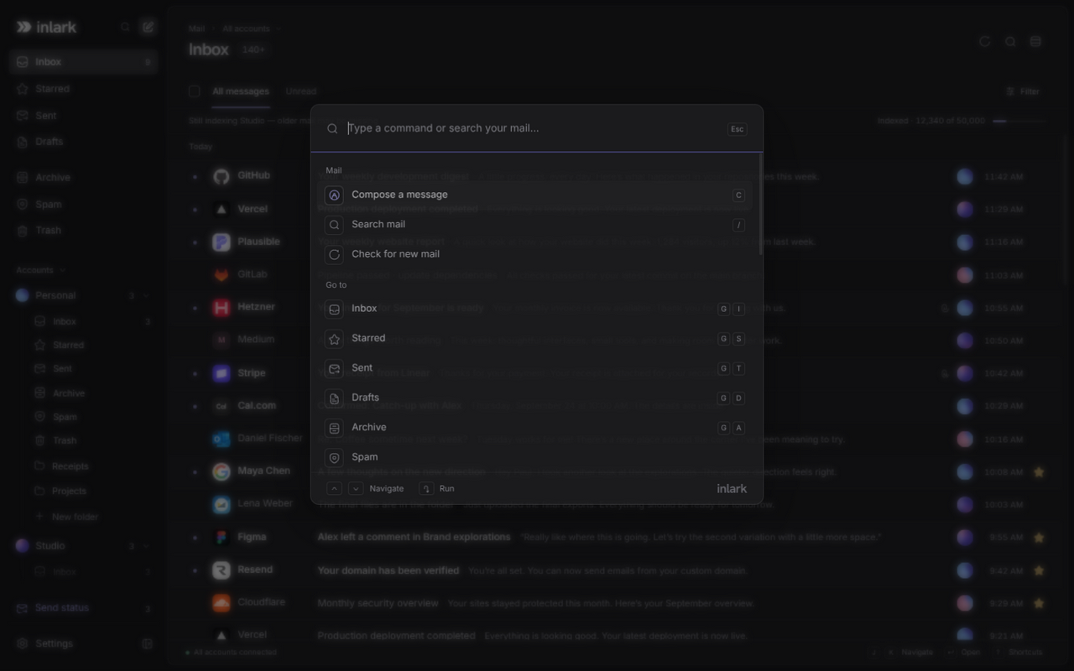Click the Archive icon in the Go to list

tap(334, 428)
